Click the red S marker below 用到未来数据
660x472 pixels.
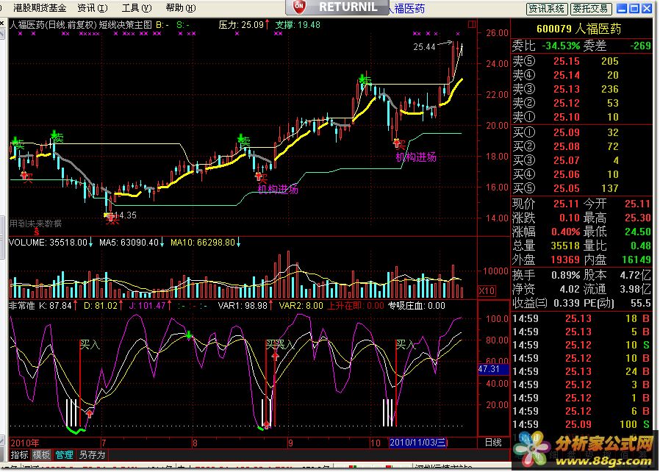37,232
